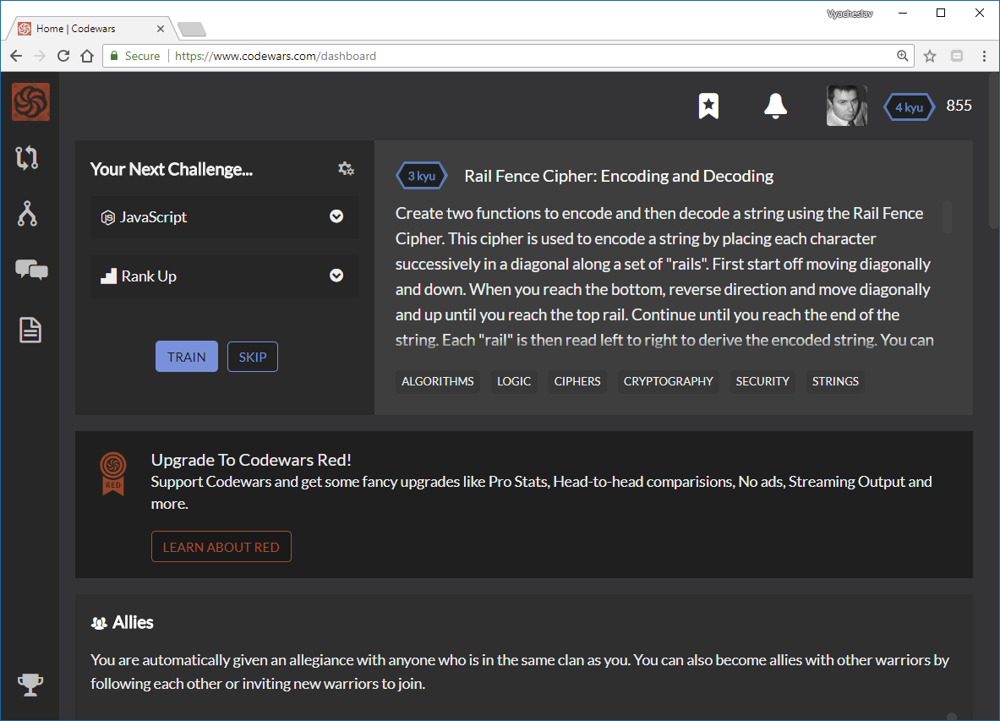Screen dimensions: 1000x721
Task: Click the TRAIN button
Action: coord(187,357)
